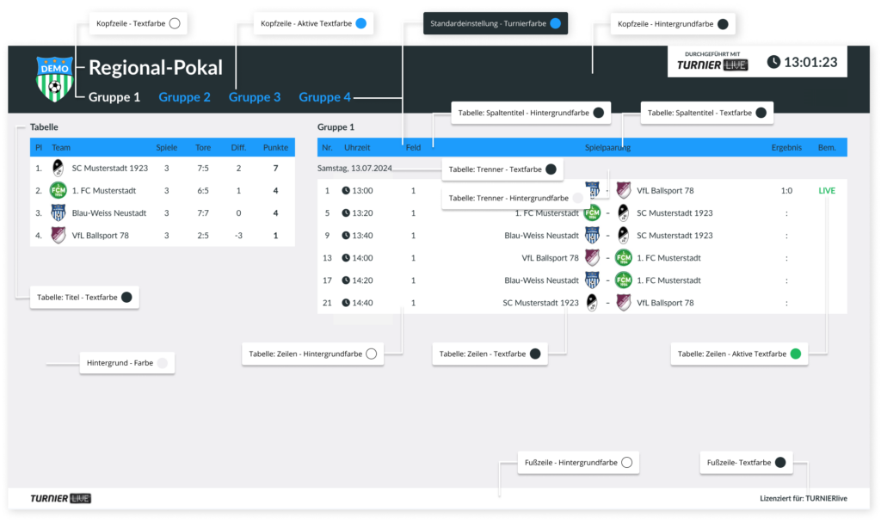The image size is (881, 523).
Task: Click the DEMO shield tournament logo
Action: click(x=54, y=78)
